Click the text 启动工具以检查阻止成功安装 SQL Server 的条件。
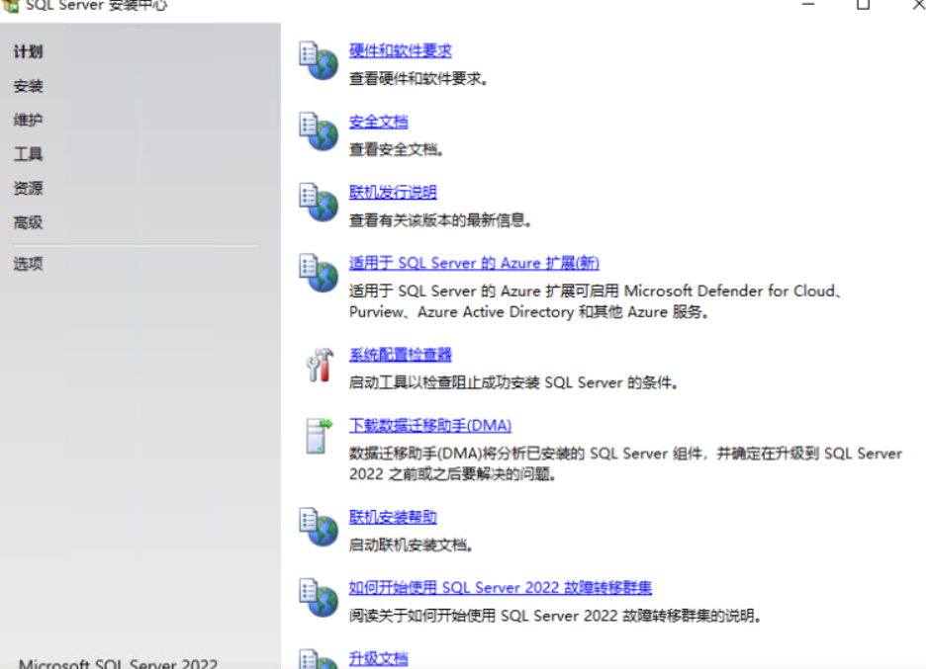The image size is (926, 669). pyautogui.click(x=513, y=382)
